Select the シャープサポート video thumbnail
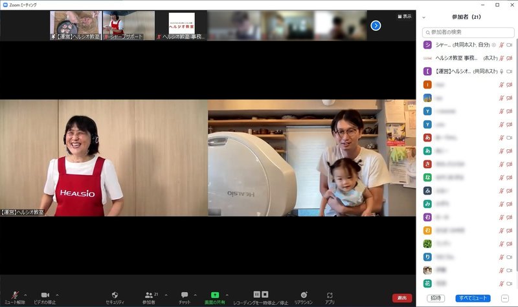Image resolution: width=518 pixels, height=307 pixels. [x=128, y=25]
